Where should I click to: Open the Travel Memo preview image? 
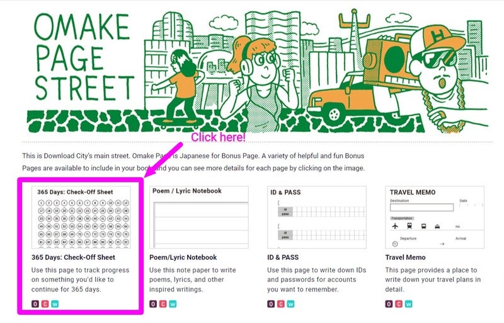coord(435,216)
